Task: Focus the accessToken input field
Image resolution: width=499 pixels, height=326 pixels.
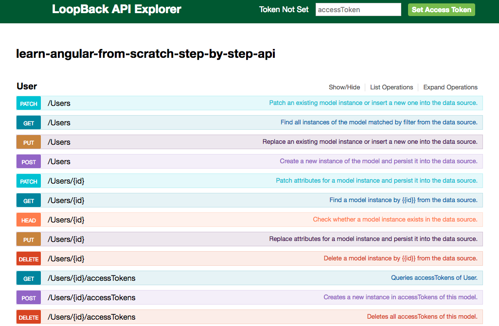Action: pyautogui.click(x=358, y=10)
